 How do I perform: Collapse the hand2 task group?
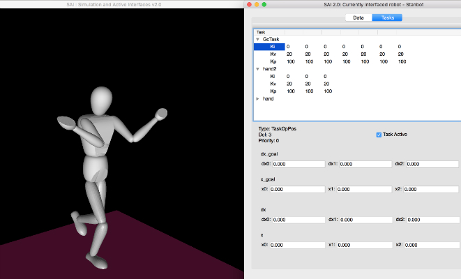click(x=257, y=68)
